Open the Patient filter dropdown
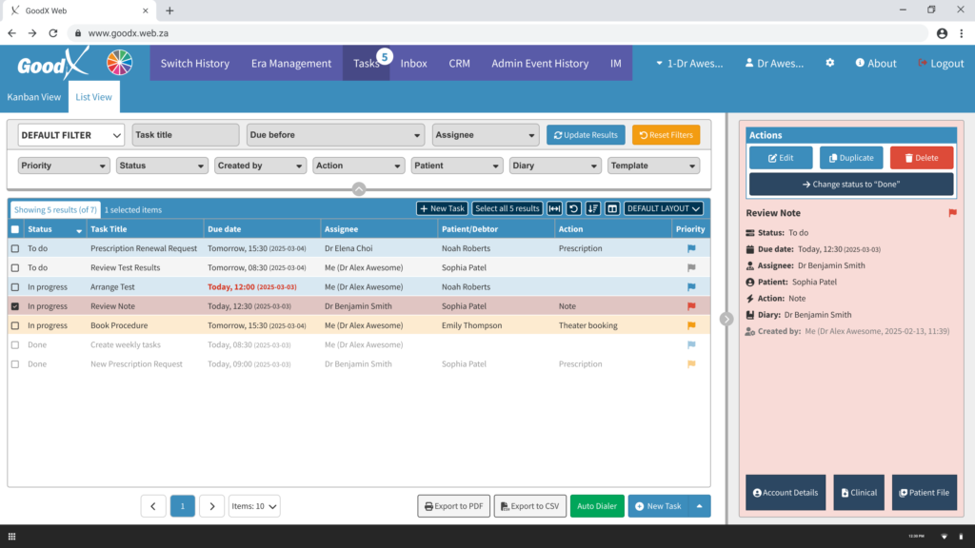 (456, 166)
